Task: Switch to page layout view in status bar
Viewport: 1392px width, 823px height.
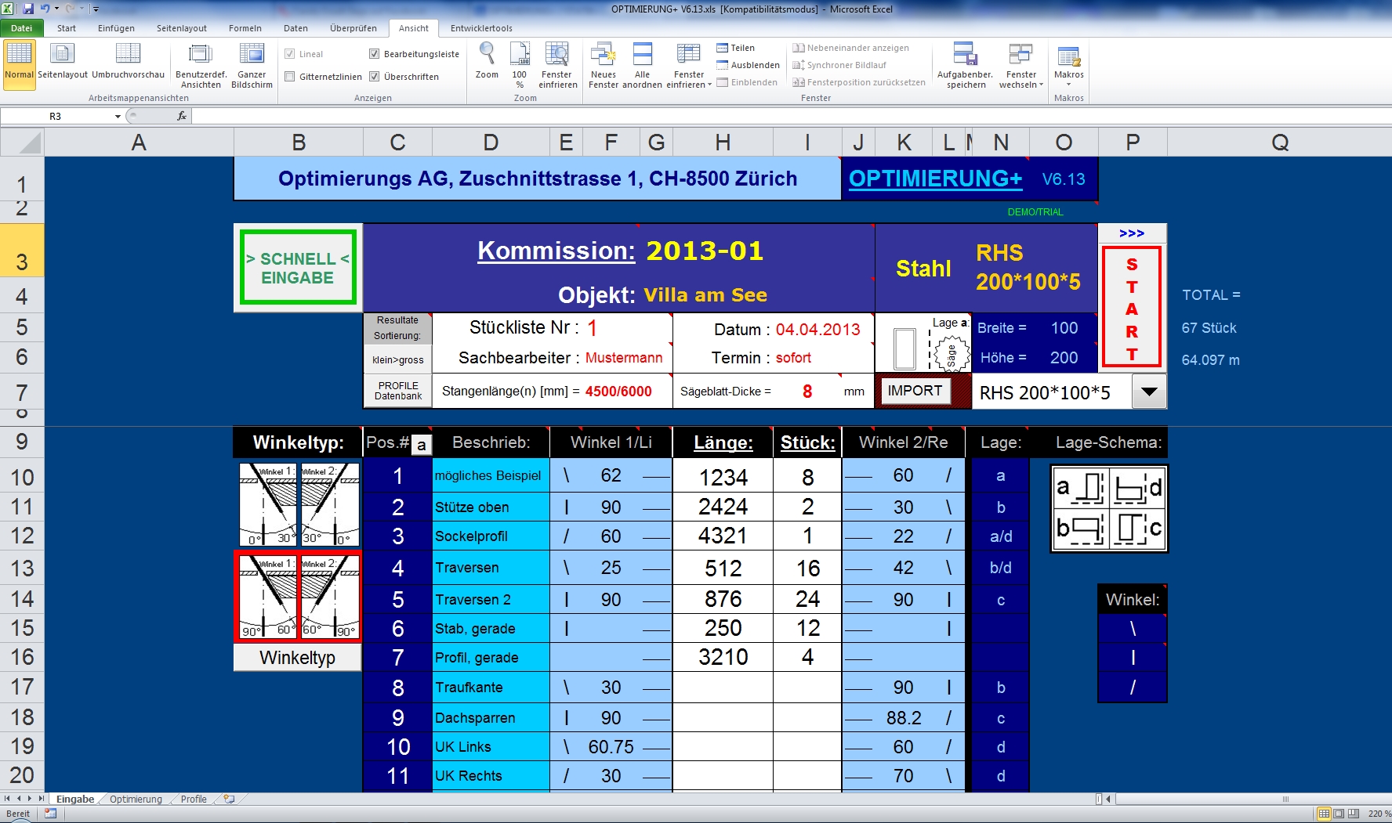Action: click(x=1339, y=814)
